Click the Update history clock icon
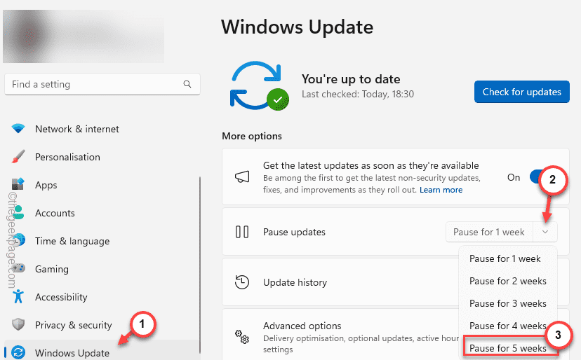581x360 pixels. 242,282
